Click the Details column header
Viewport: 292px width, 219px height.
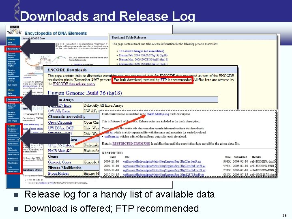256,157
